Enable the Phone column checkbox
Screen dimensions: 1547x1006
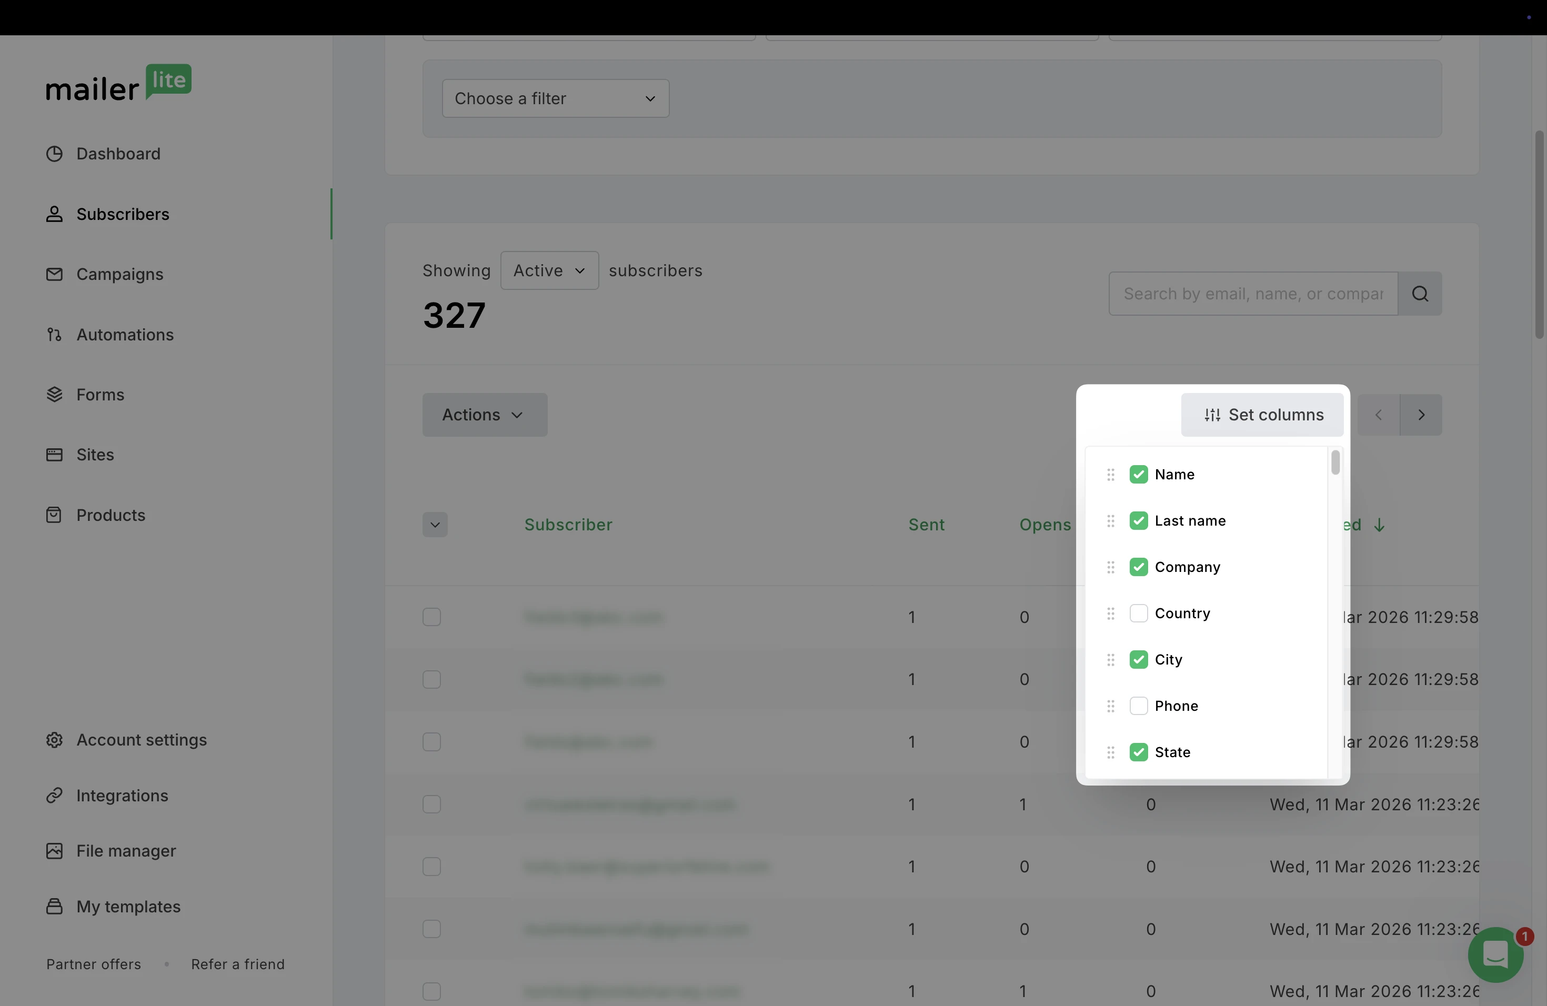(x=1138, y=706)
